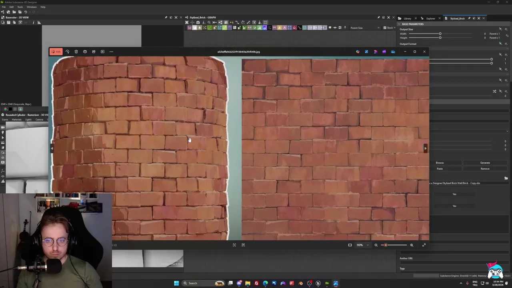Open the Help menu in Substance Designer
The image size is (512, 288).
pos(43,7)
